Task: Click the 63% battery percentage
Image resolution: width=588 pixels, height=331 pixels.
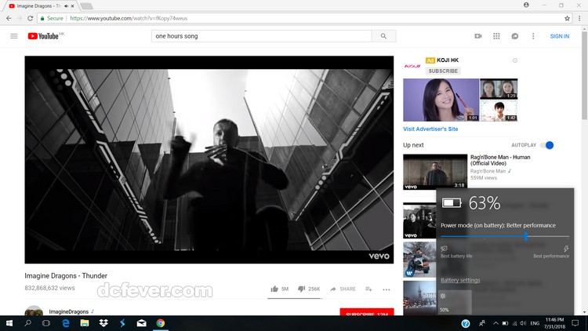Action: point(485,203)
